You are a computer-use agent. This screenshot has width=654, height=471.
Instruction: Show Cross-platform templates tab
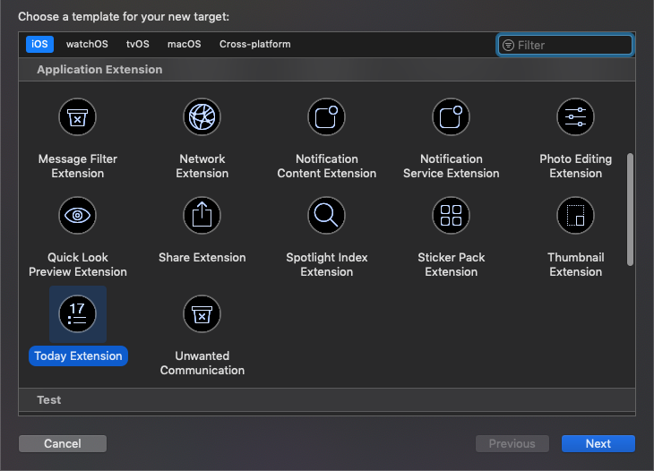click(x=255, y=44)
